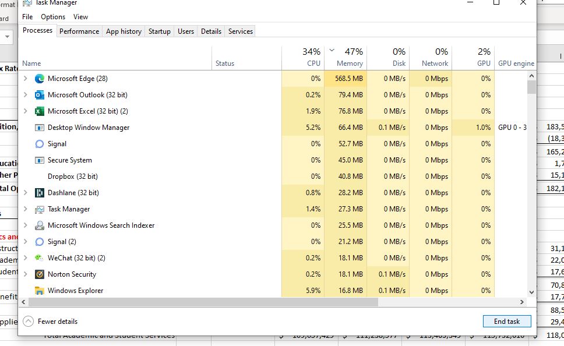Switch to the Details tab
Screen dimensions: 564x346
click(x=211, y=31)
